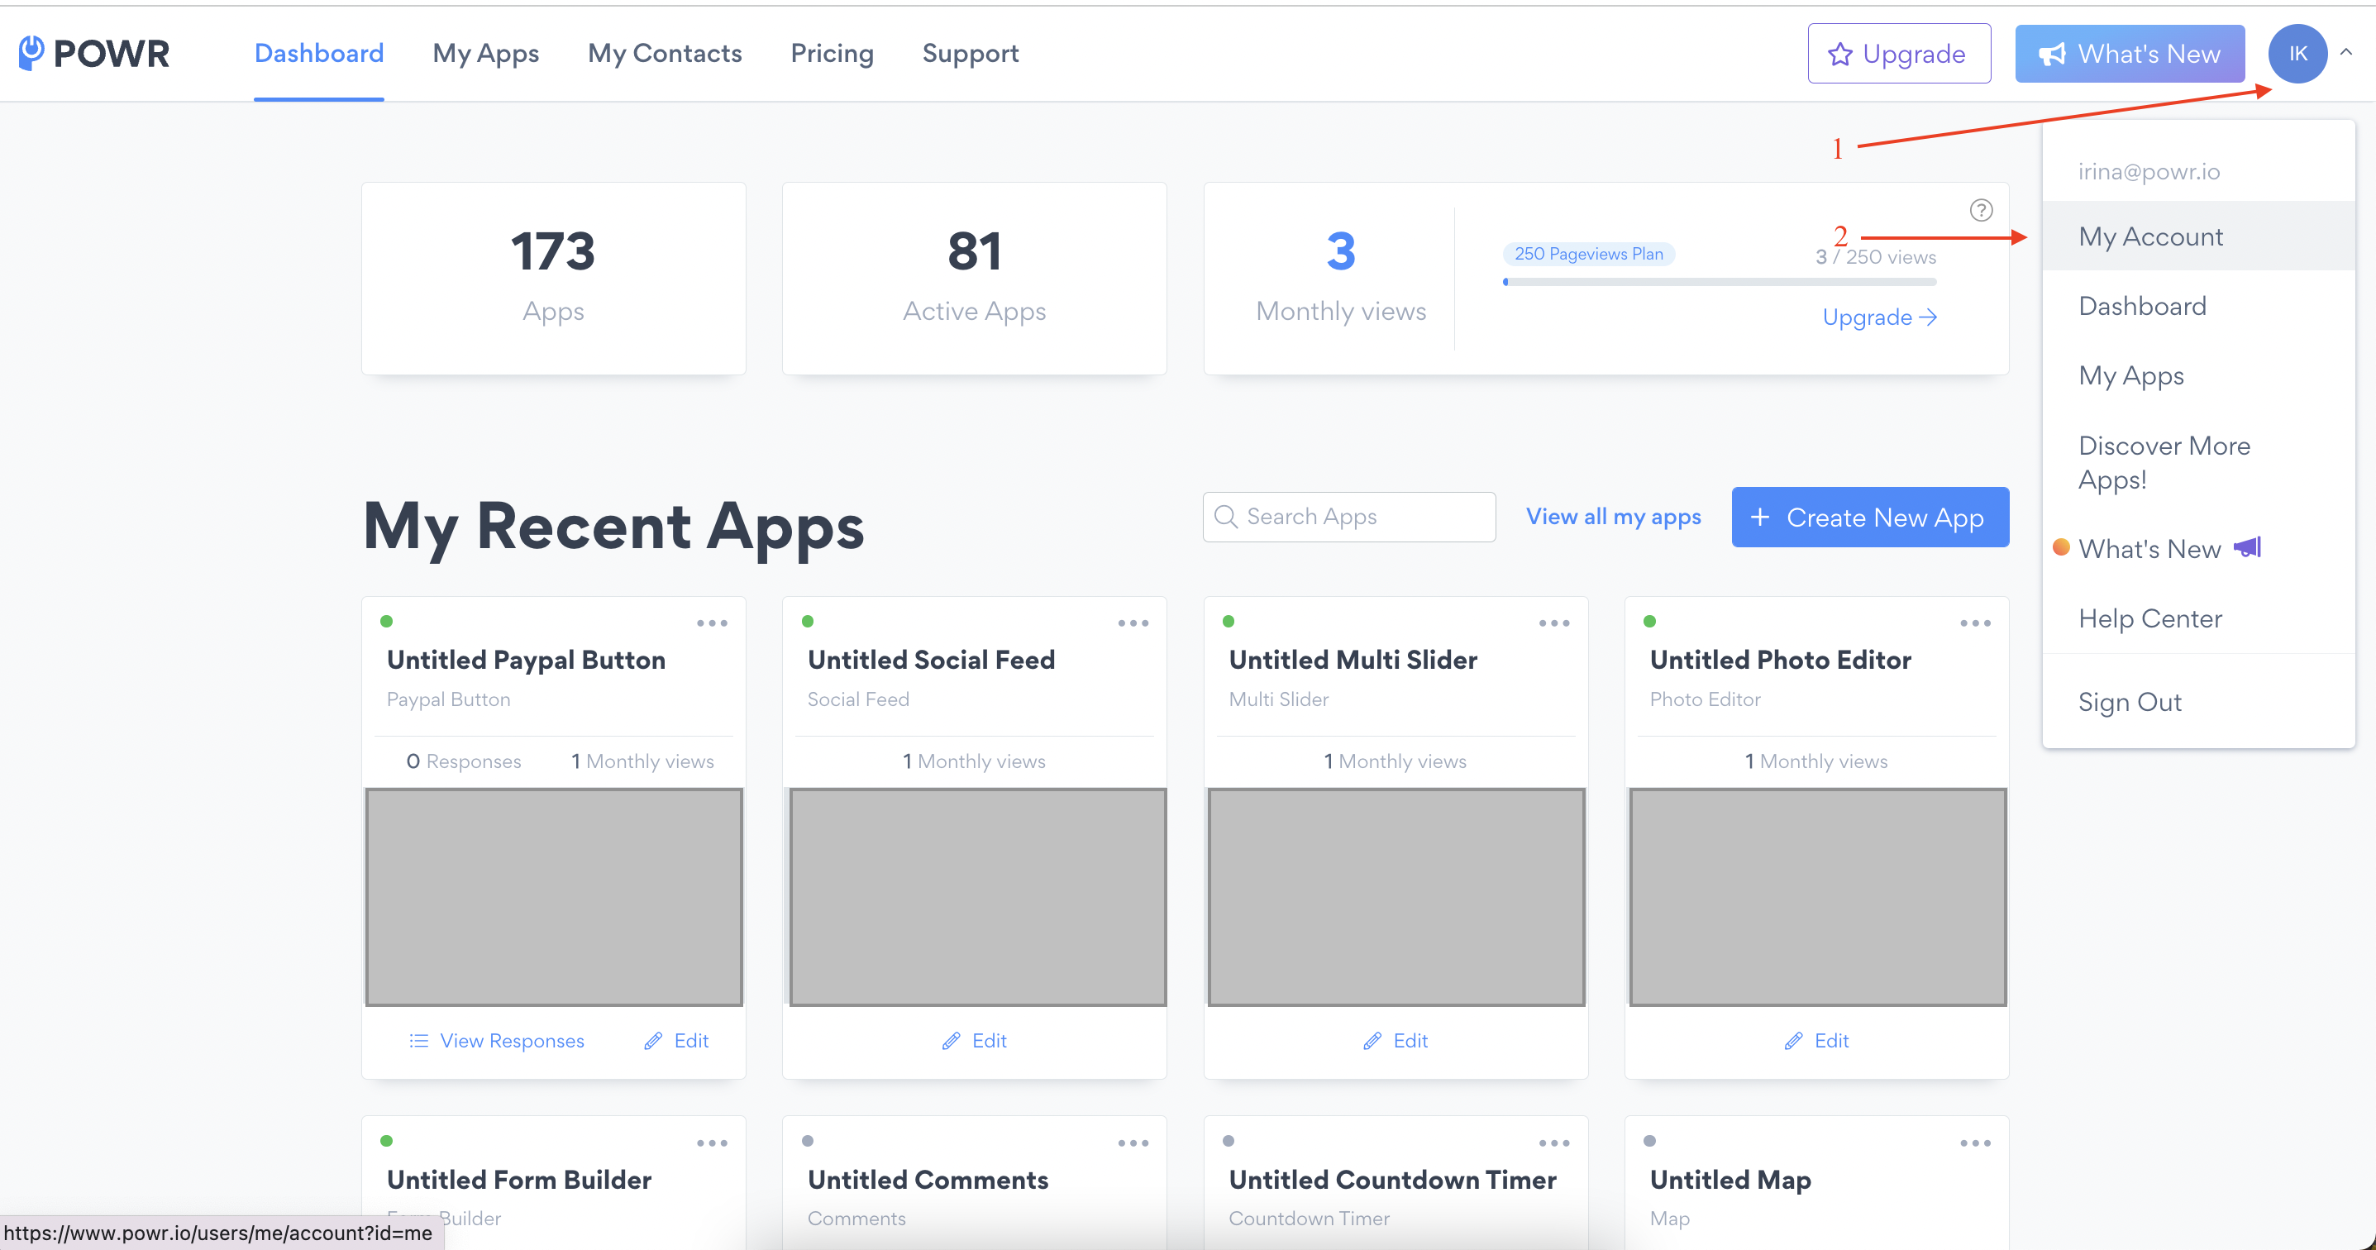This screenshot has width=2376, height=1250.
Task: Click the pageviews help question icon
Action: pyautogui.click(x=1980, y=210)
